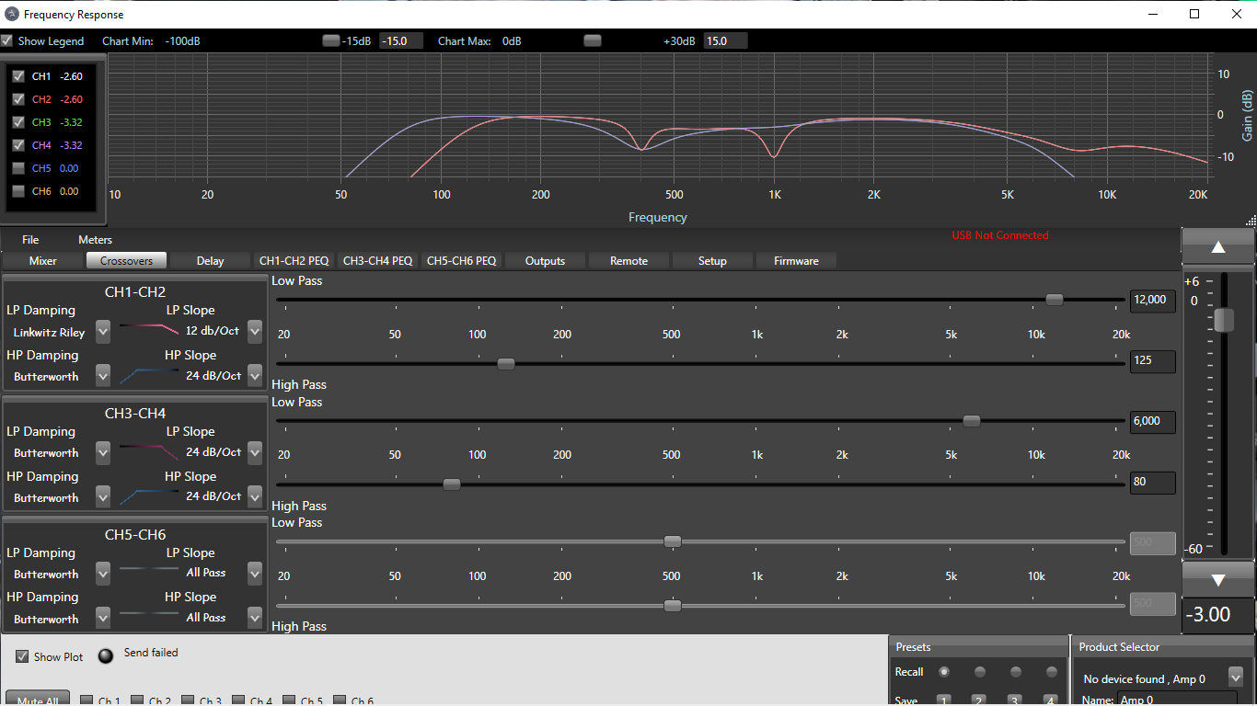Viewport: 1257px width, 706px height.
Task: Open the Product Selector device dropdown
Action: pos(1235,678)
